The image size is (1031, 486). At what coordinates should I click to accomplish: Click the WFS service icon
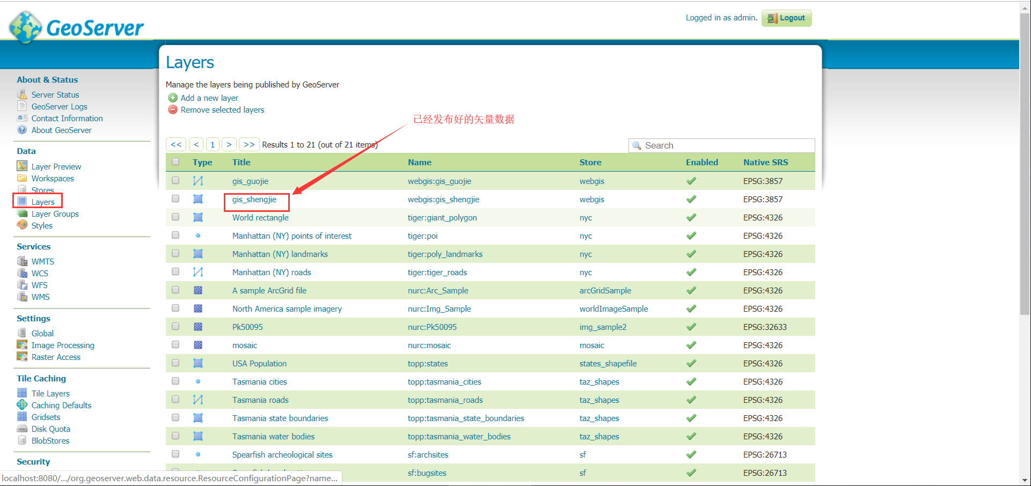pos(22,285)
